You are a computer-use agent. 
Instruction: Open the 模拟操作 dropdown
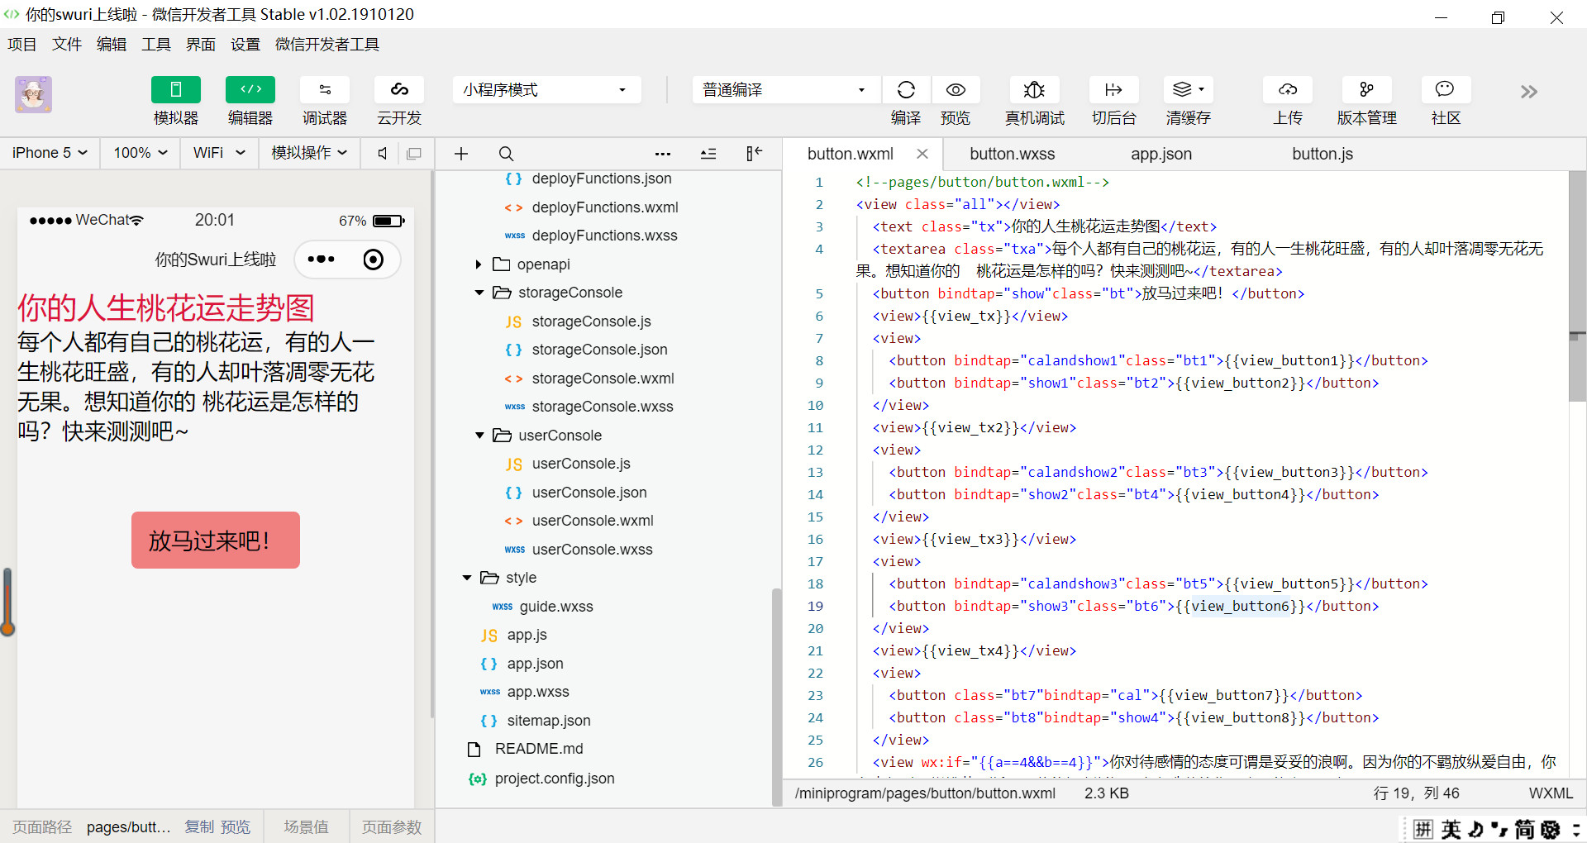point(309,153)
